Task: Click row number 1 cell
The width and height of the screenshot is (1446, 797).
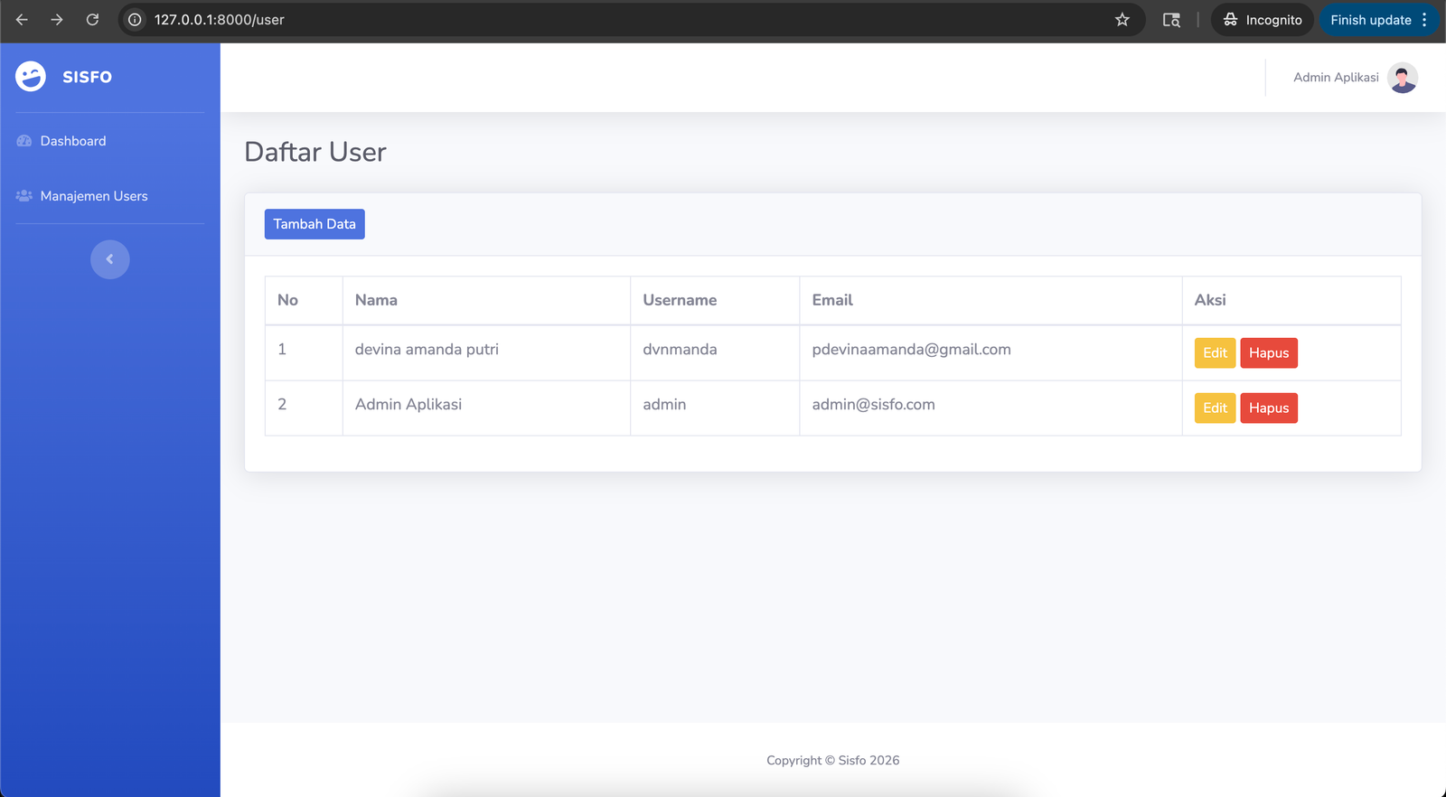Action: click(304, 353)
